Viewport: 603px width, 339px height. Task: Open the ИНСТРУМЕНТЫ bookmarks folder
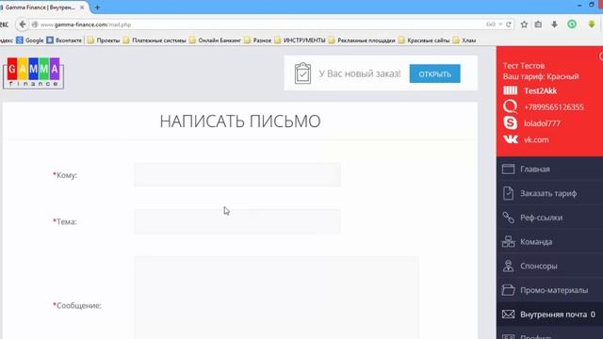click(300, 40)
